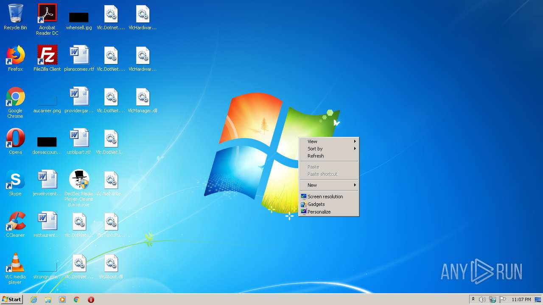Viewport: 543px width, 305px height.
Task: Select the Skype desktop shortcut
Action: (x=15, y=183)
